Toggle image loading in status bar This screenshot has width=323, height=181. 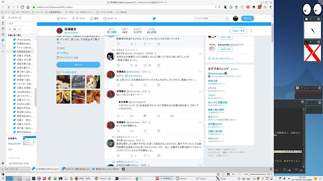click(x=228, y=174)
